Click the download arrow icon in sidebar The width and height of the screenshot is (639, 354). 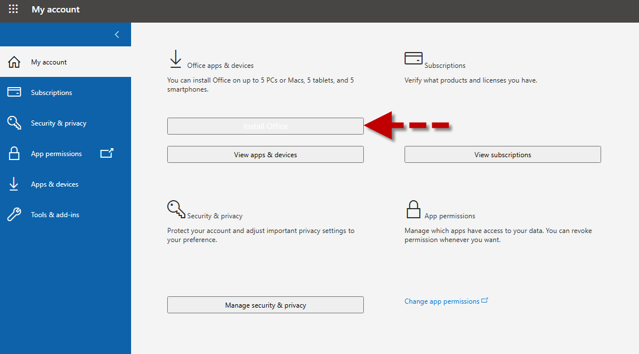pos(14,184)
